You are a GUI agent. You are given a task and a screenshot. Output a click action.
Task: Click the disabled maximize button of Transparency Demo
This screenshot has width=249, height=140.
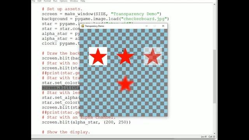point(155,26)
